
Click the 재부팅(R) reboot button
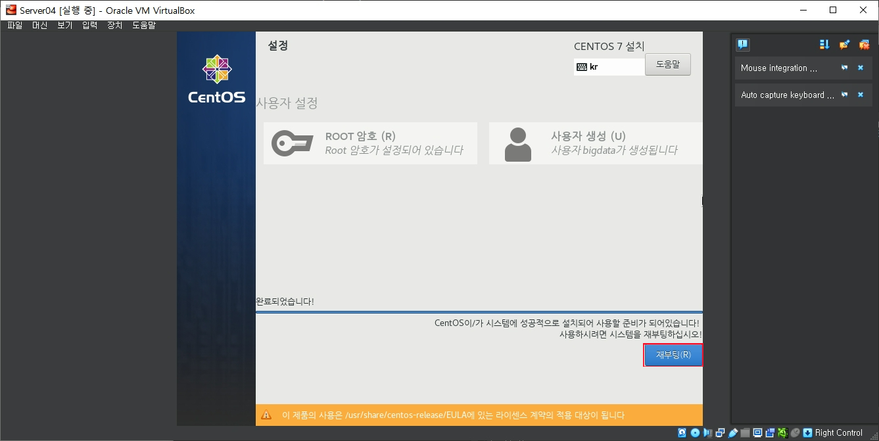point(673,355)
